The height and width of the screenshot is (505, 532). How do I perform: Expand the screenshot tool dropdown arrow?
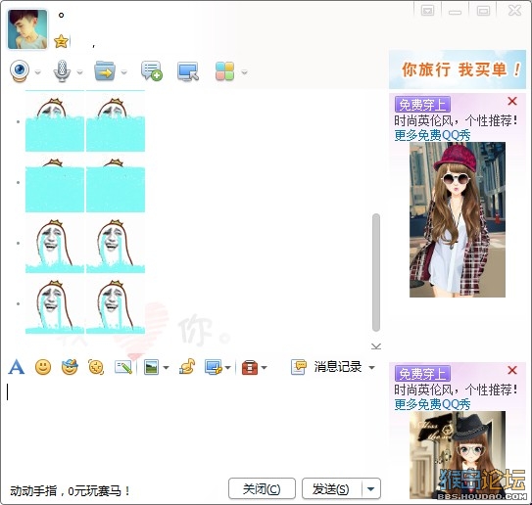(227, 368)
